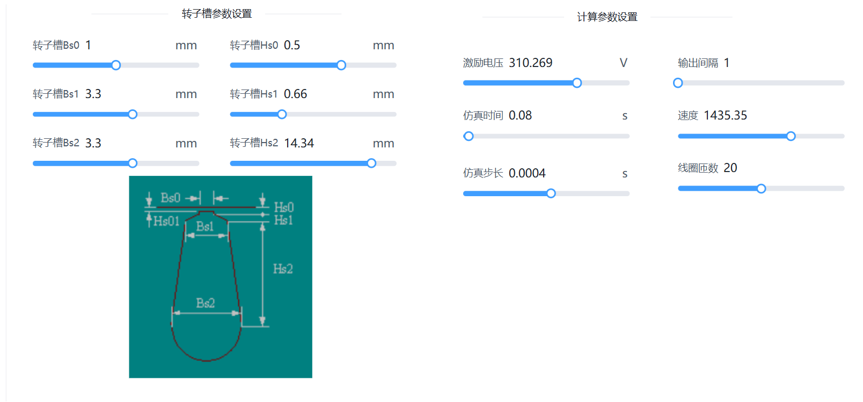Click the 转子槽Bs1 slider handle
Viewport: 863px width, 402px height.
(x=133, y=114)
